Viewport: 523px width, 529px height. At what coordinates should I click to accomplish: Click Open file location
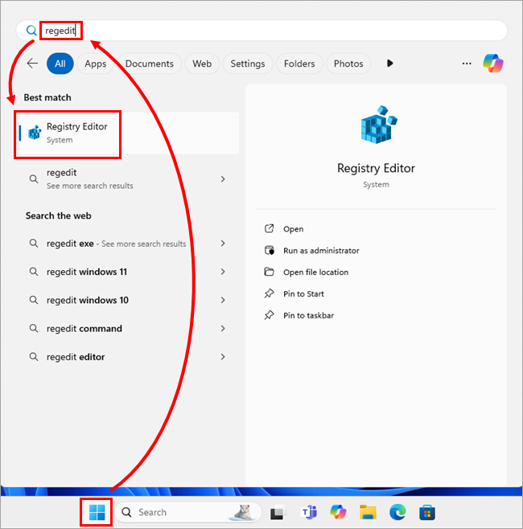(315, 273)
